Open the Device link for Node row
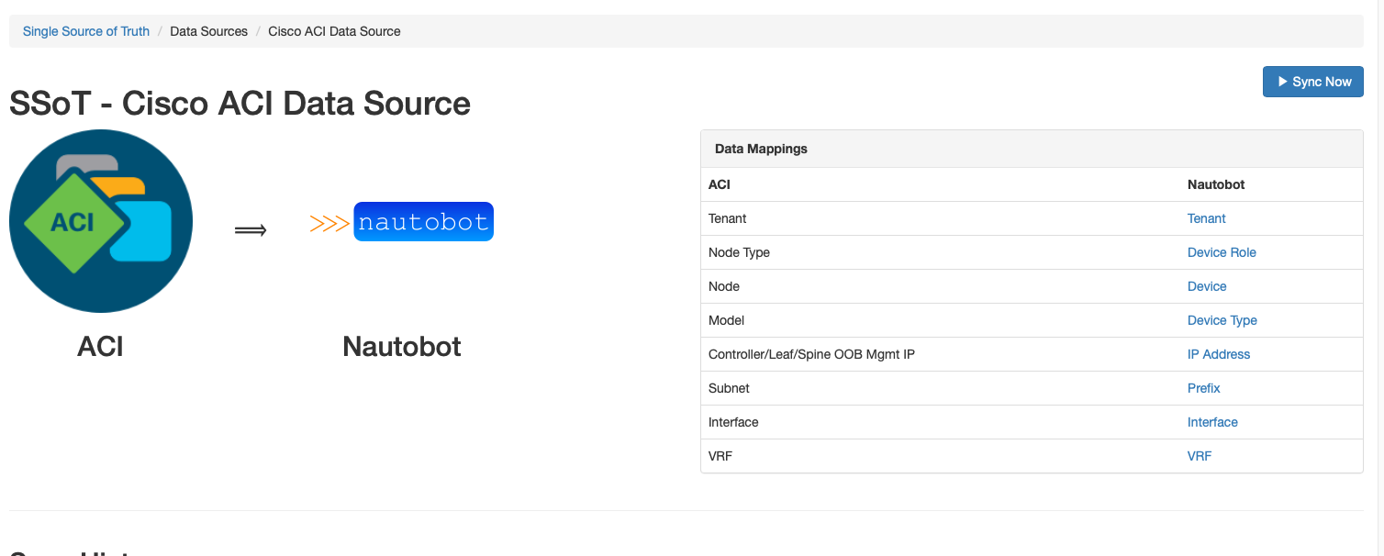Screen dimensions: 1384x556 1207,286
